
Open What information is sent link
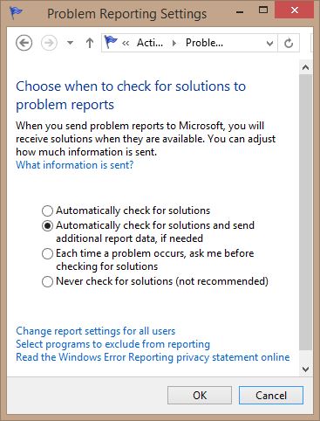pyautogui.click(x=75, y=165)
